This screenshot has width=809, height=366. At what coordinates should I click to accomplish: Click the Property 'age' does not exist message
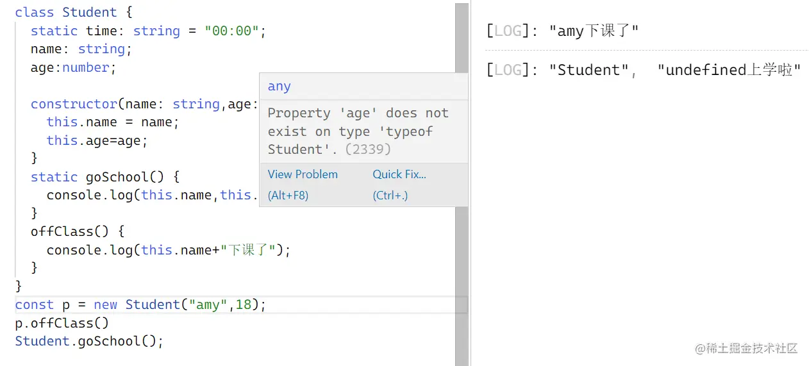click(x=358, y=131)
